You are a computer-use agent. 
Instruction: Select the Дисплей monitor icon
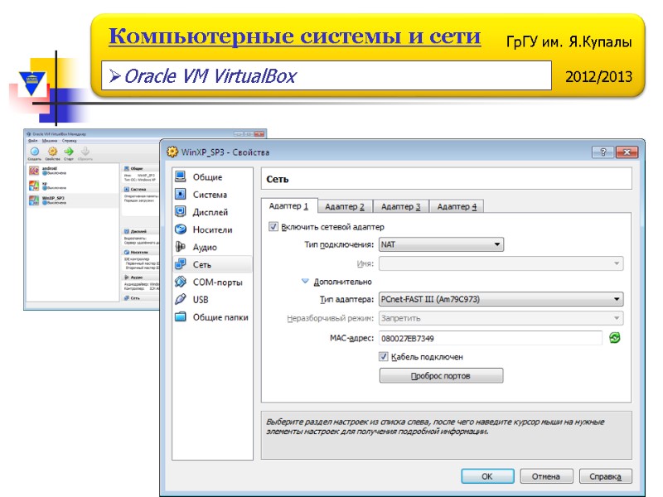pyautogui.click(x=181, y=211)
